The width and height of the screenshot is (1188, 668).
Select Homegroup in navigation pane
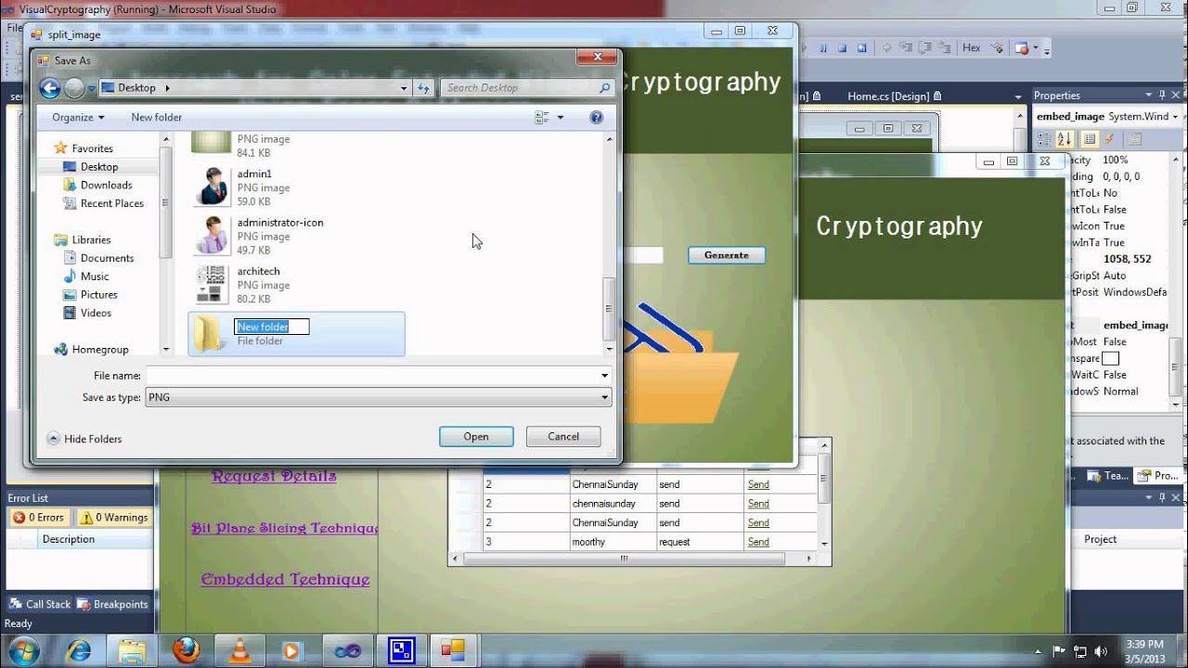[100, 350]
